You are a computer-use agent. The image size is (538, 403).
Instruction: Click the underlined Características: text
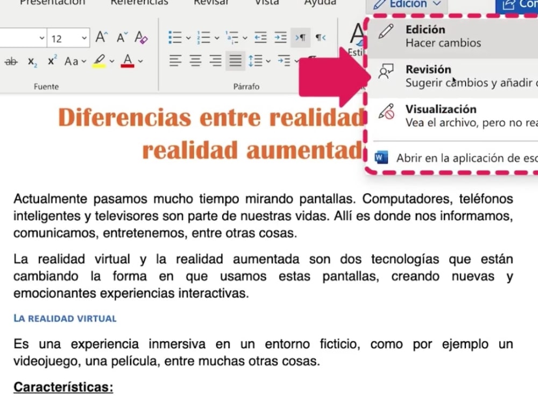[x=63, y=387]
